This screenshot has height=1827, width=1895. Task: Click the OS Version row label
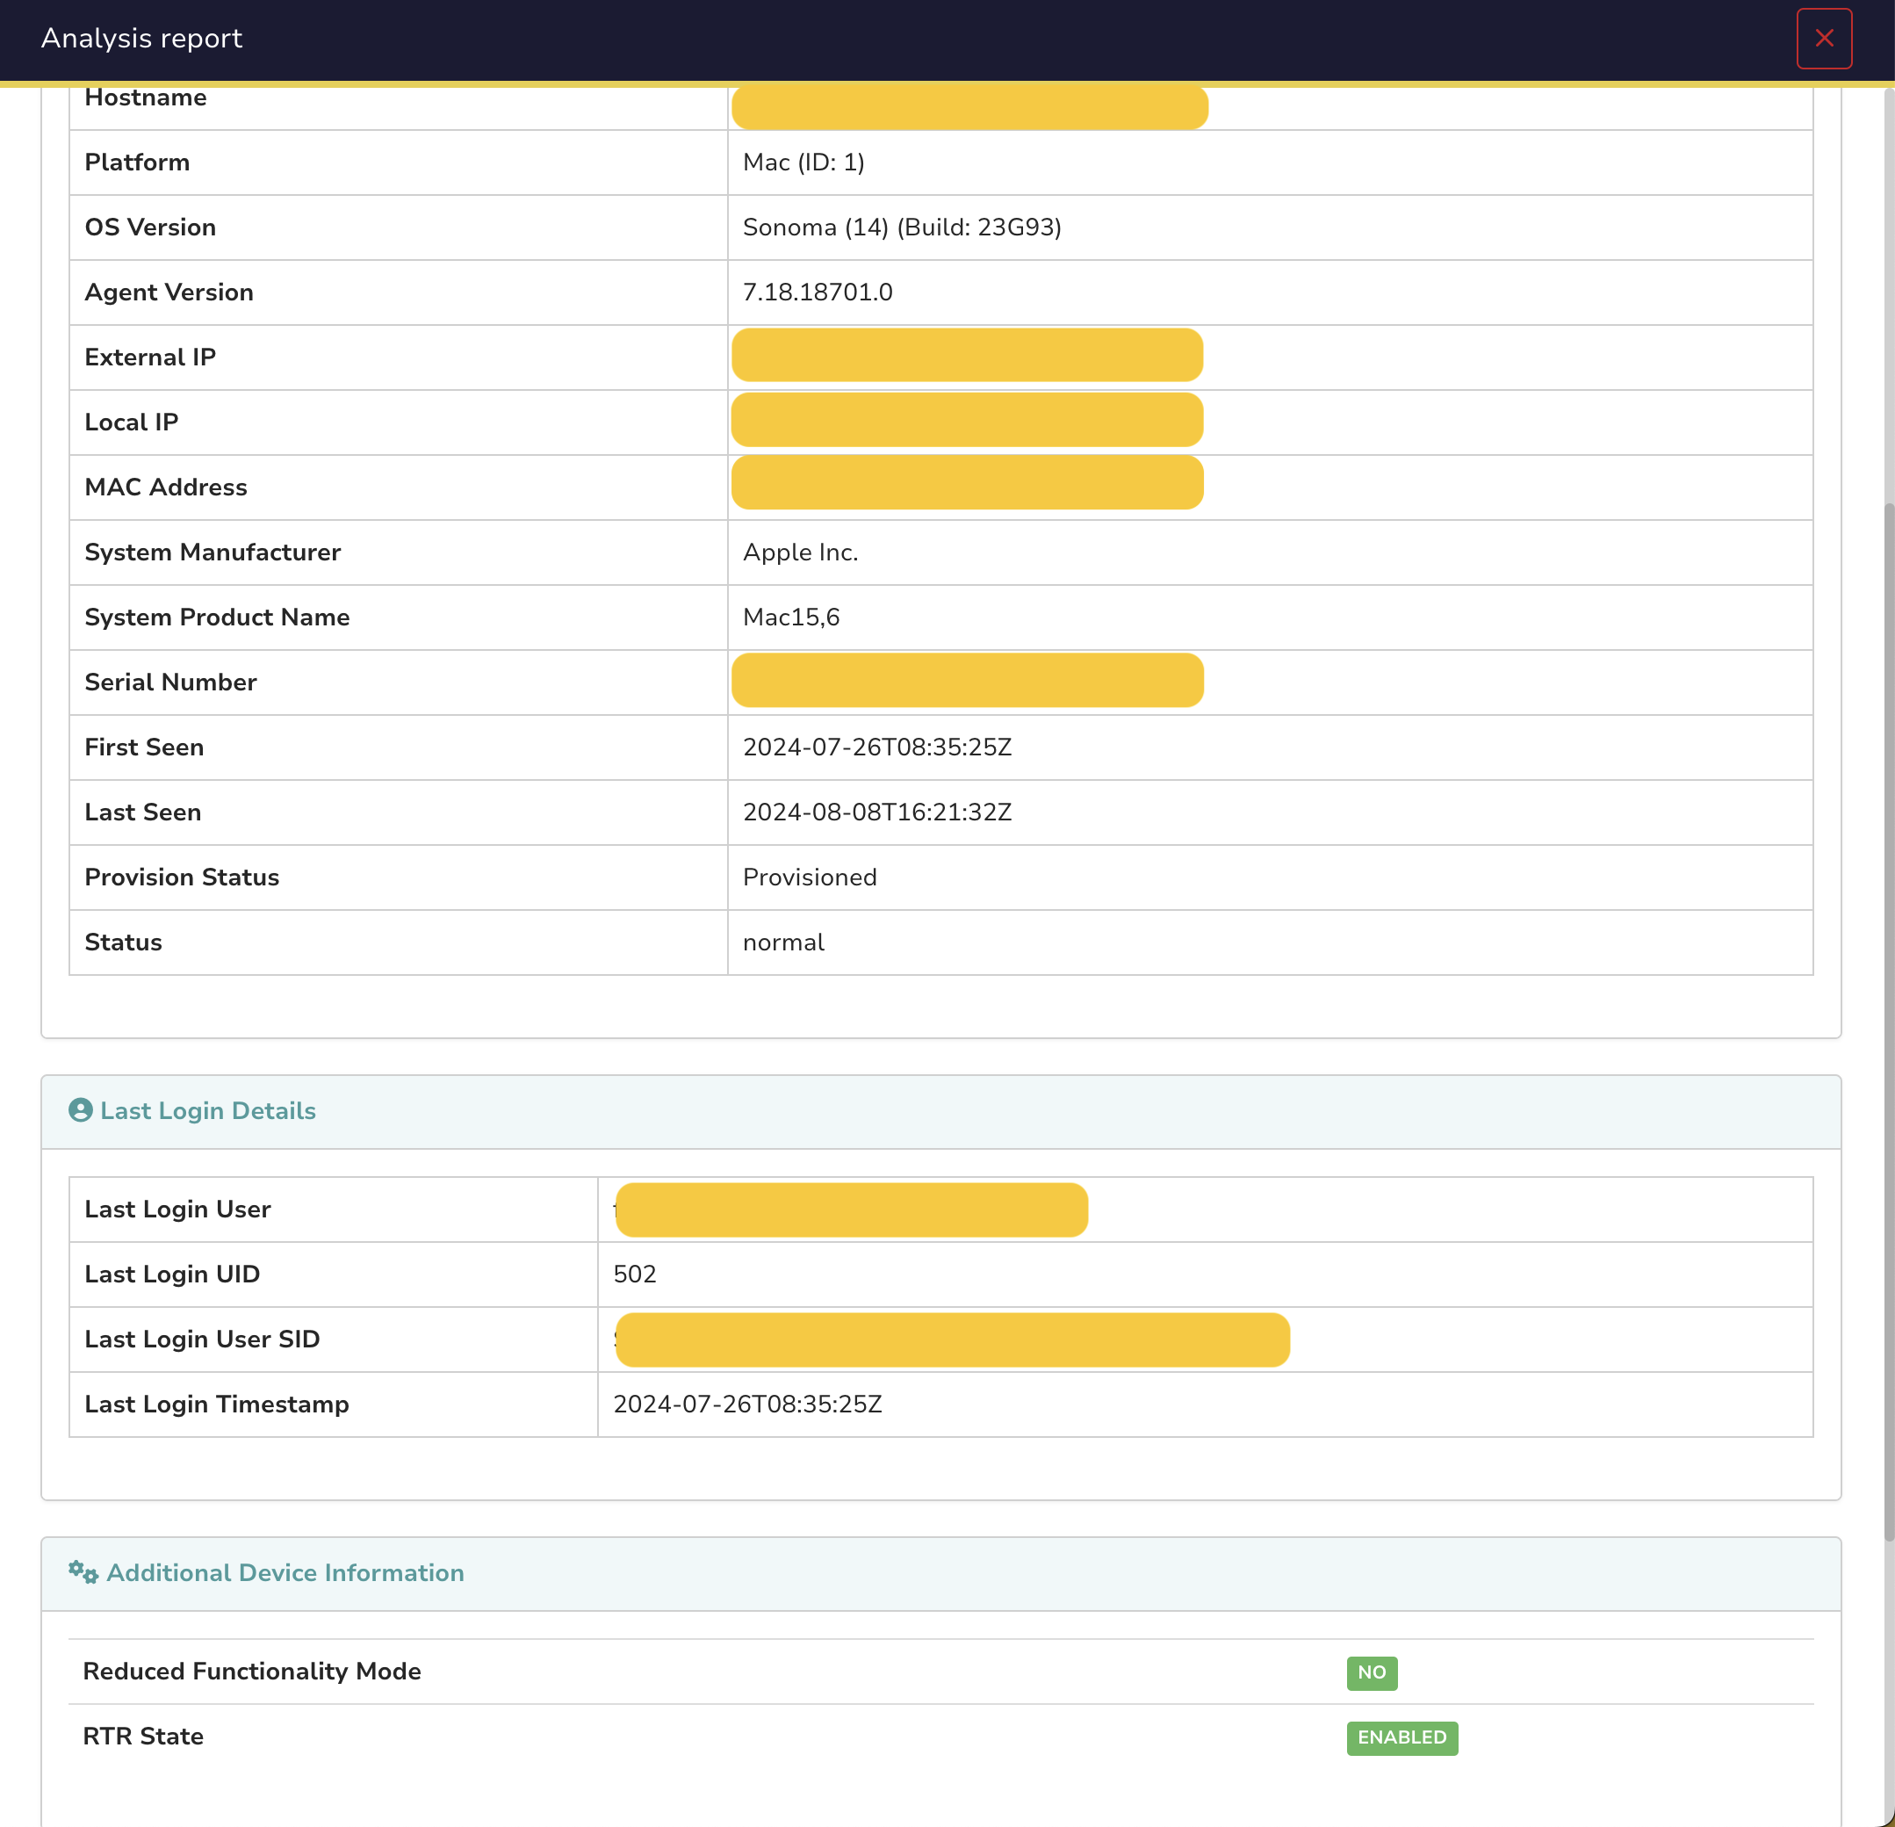(150, 227)
